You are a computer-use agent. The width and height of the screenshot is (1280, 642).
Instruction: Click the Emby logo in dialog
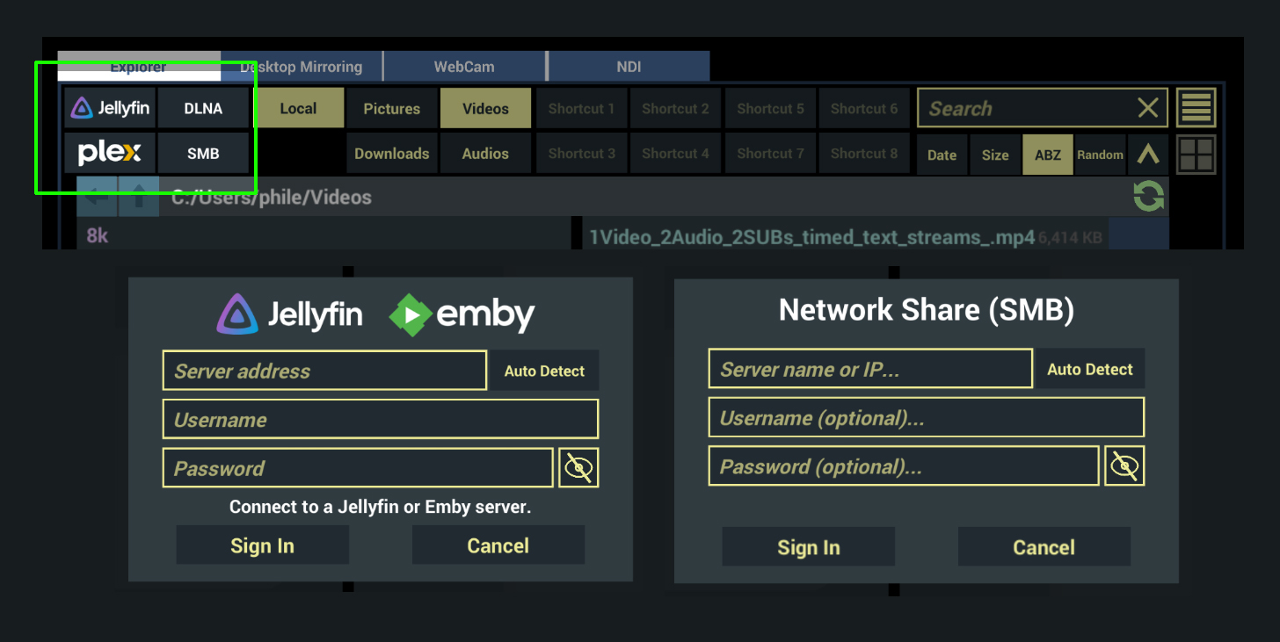pos(462,314)
